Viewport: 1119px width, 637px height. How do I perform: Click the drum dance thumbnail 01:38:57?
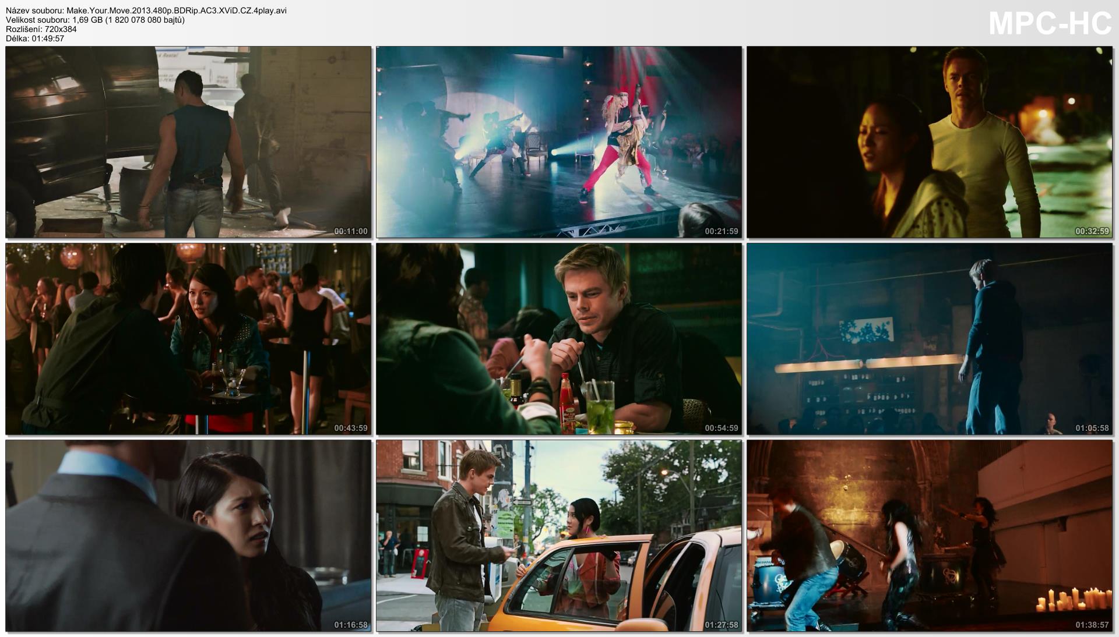930,536
